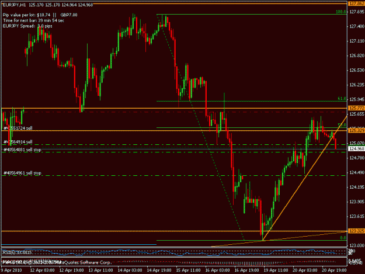Click the '12 Apr 19:00' time label
Image resolution: width=365 pixels, height=274 pixels.
tap(71, 270)
